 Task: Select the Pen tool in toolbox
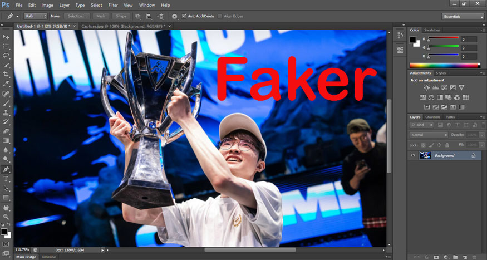coord(6,169)
